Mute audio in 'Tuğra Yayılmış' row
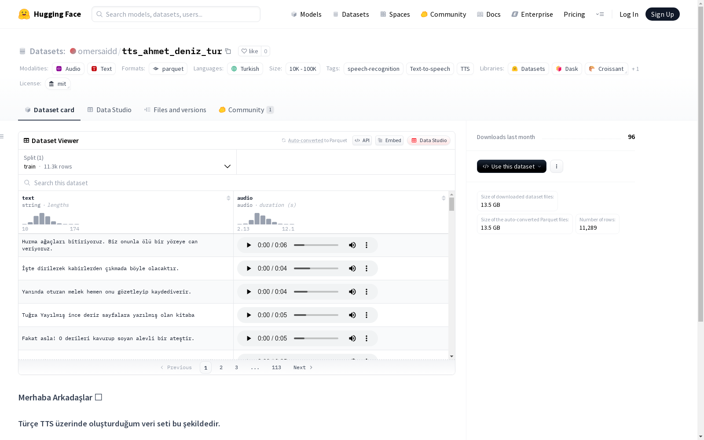704x440 pixels. pyautogui.click(x=352, y=315)
